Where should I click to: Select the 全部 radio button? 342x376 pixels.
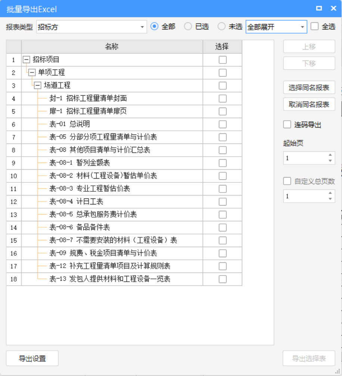click(155, 27)
